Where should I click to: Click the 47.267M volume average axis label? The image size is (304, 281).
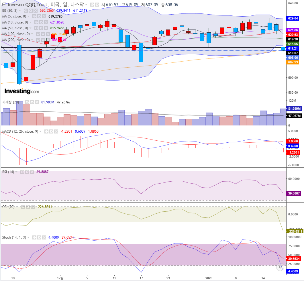(294, 116)
